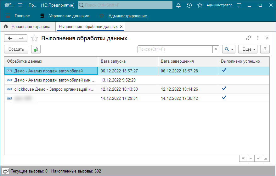Sort by the Обработка данных column header
The image size is (276, 176).
51,61
